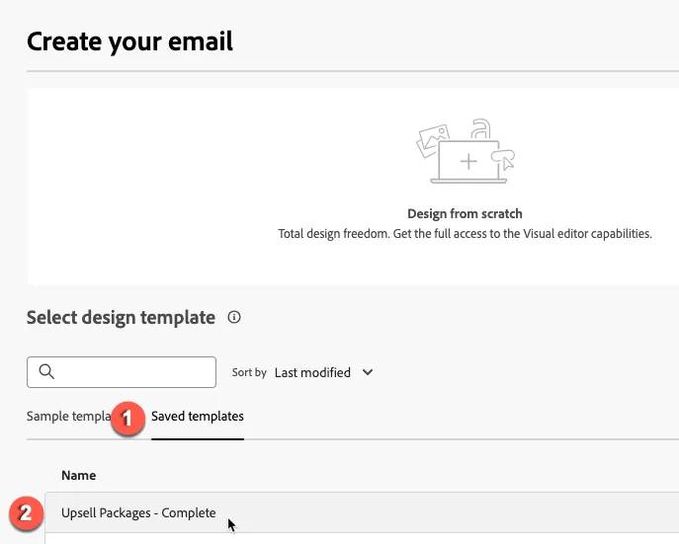The height and width of the screenshot is (544, 679).
Task: Open the info icon beside Select design template
Action: tap(234, 317)
